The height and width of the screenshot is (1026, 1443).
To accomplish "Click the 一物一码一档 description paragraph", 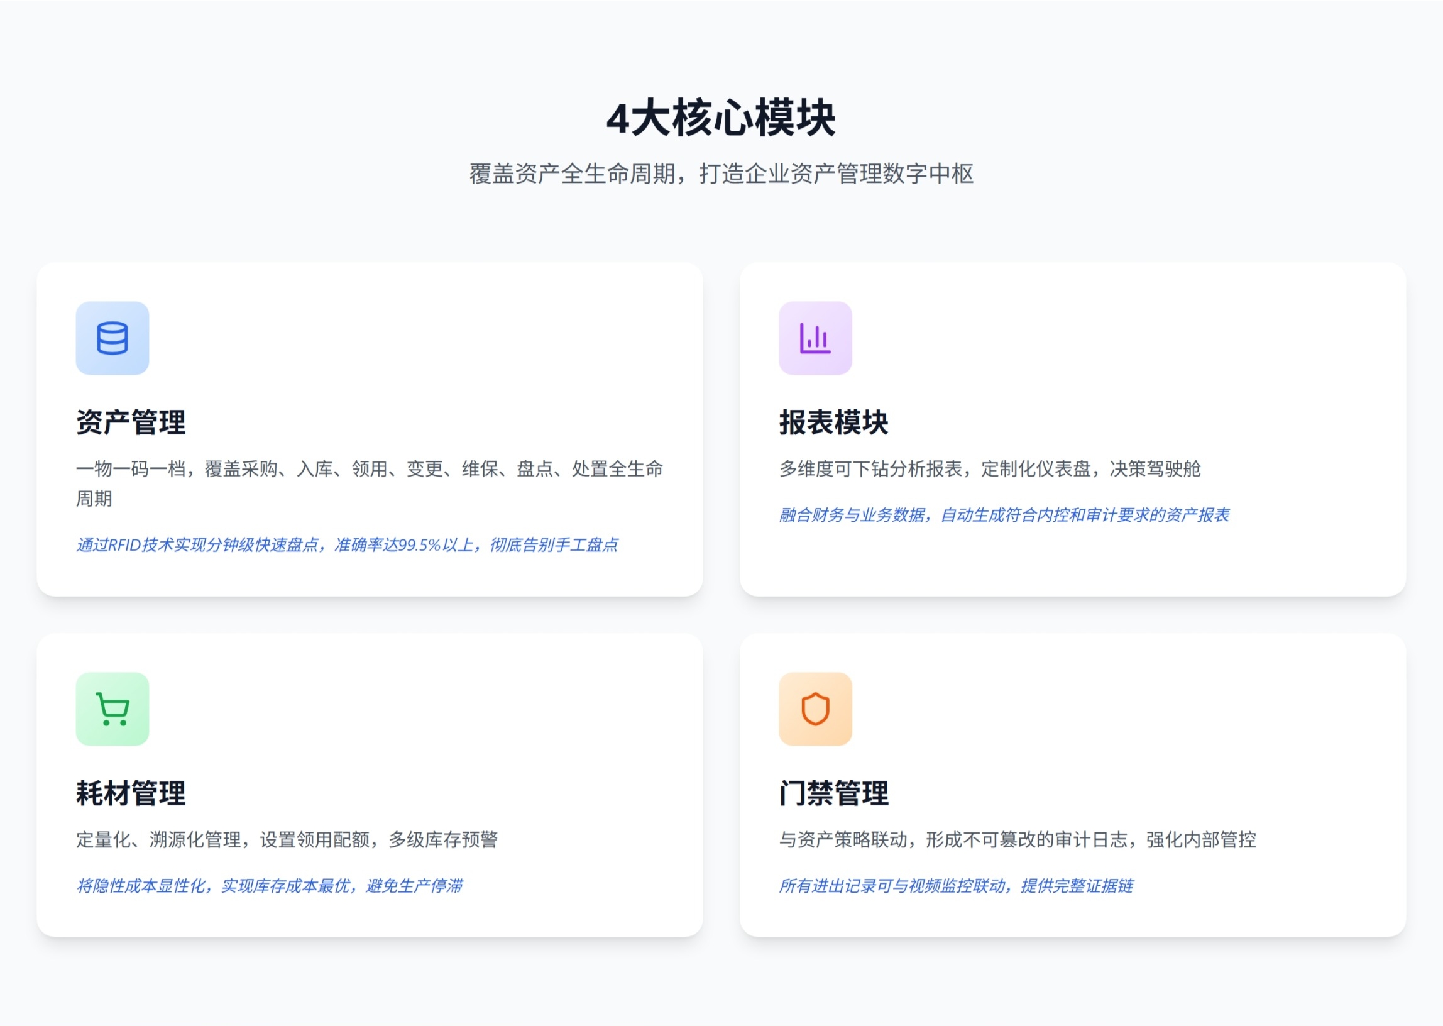I will point(370,469).
